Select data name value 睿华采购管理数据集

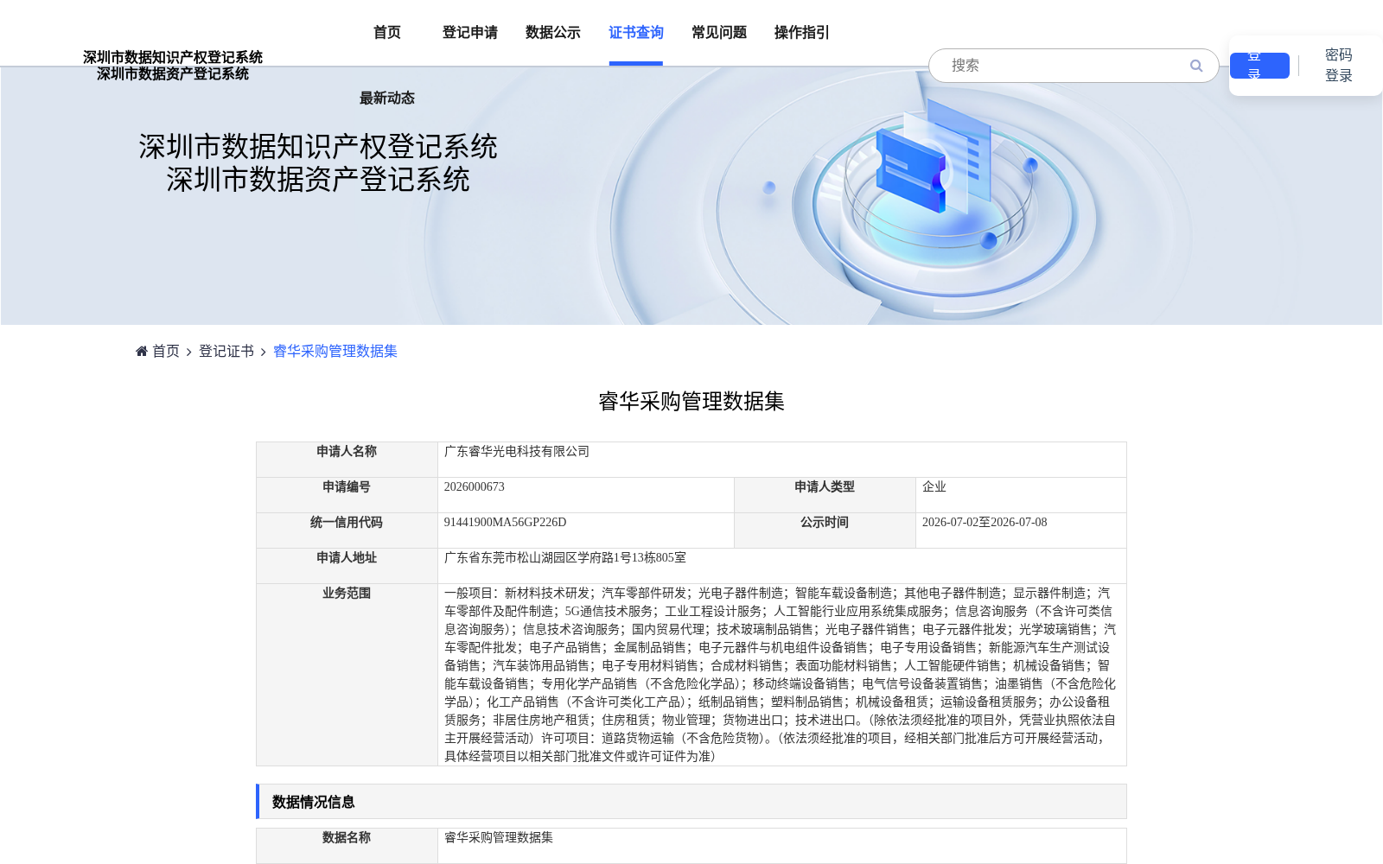(499, 838)
